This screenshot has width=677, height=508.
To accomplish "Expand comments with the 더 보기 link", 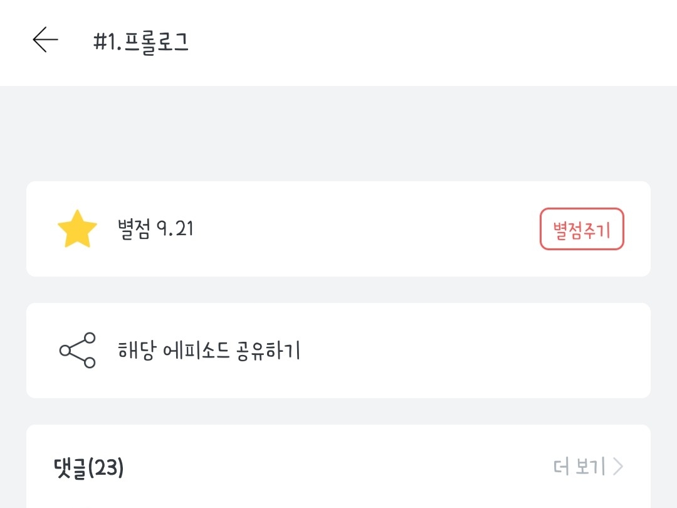I will click(579, 467).
